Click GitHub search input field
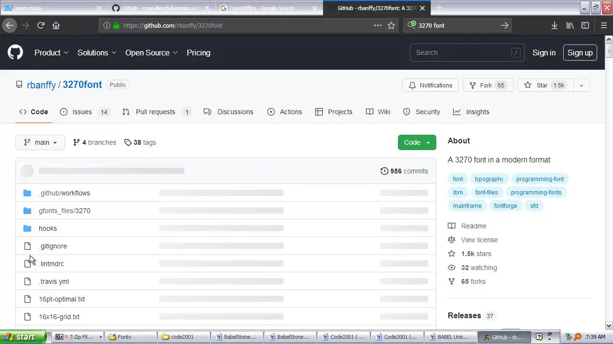This screenshot has width=613, height=344. click(x=467, y=53)
